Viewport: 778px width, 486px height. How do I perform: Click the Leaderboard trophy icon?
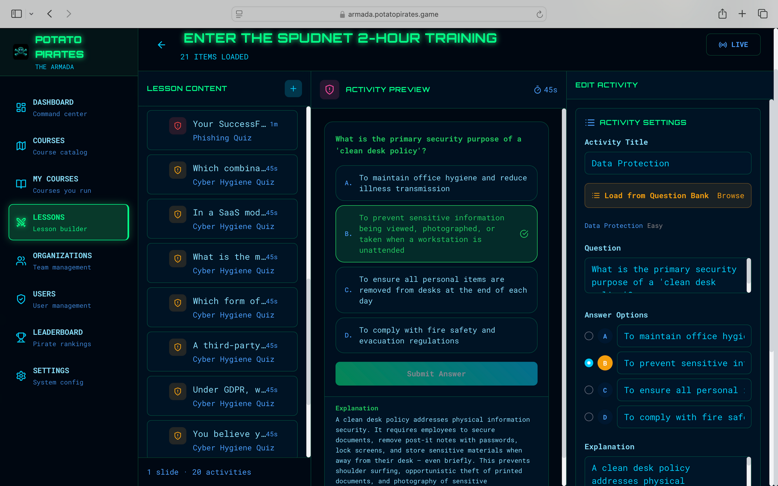(21, 337)
